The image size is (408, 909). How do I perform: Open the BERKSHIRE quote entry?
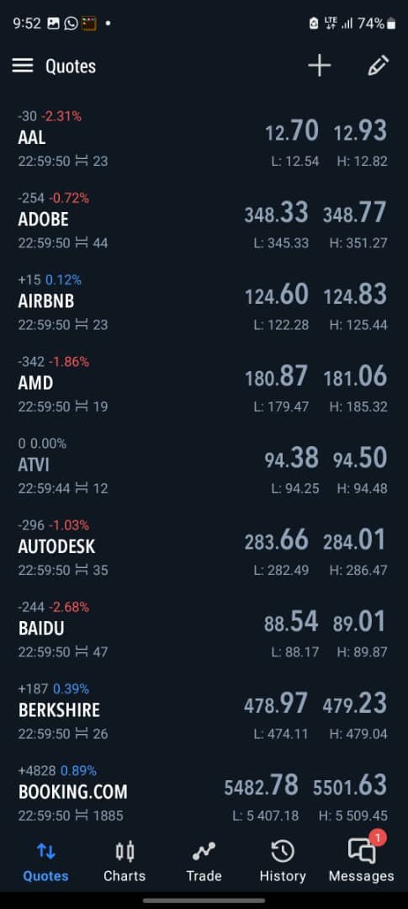tap(204, 710)
